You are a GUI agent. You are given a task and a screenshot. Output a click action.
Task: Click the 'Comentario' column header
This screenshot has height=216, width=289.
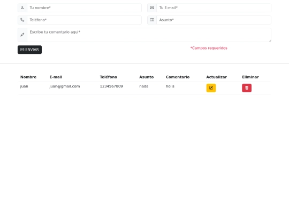point(178,77)
